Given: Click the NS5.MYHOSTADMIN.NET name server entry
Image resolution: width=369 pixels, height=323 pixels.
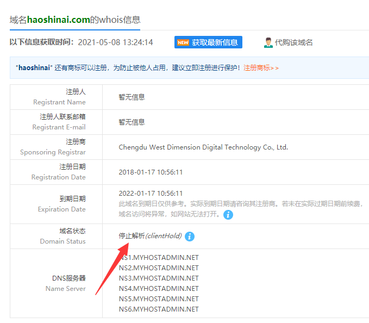Looking at the screenshot, I should click(x=159, y=299).
